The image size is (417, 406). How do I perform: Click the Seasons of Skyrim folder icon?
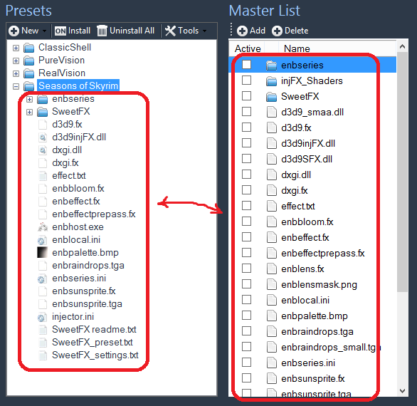coord(28,86)
